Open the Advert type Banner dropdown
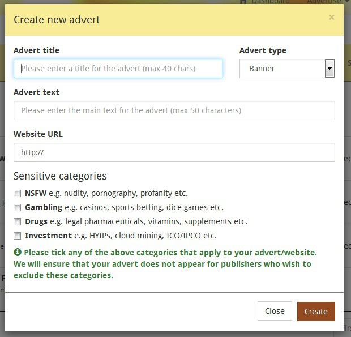Image resolution: width=351 pixels, height=337 pixels. [x=287, y=69]
